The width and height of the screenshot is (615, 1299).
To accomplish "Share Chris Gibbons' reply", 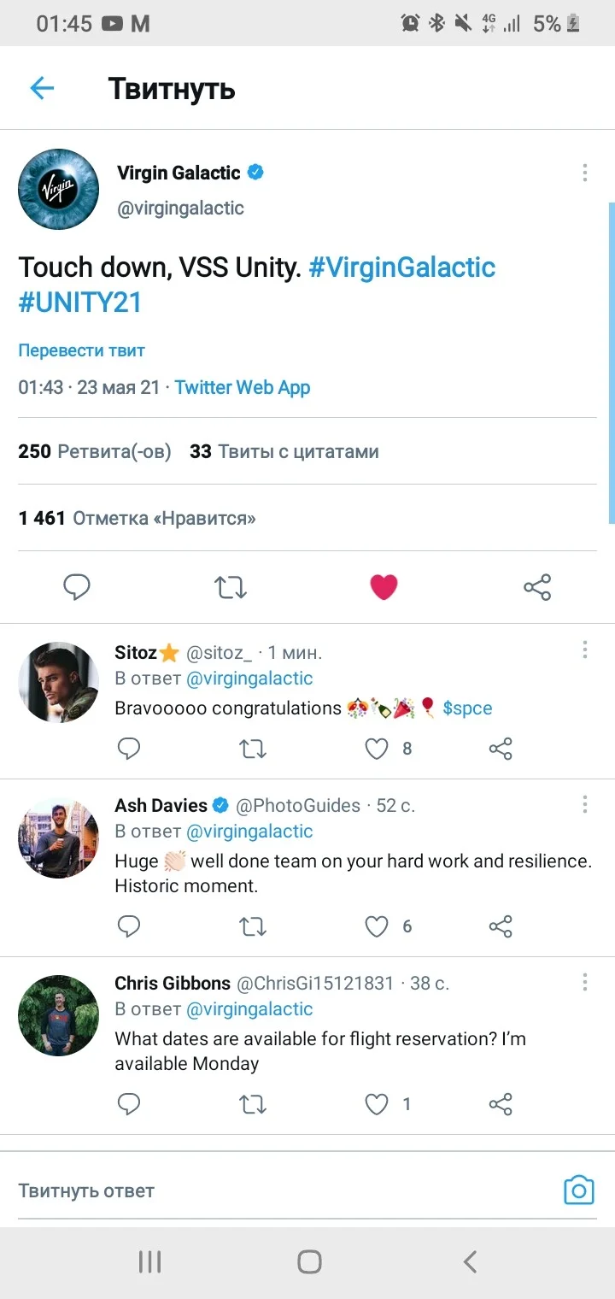I will (501, 1104).
